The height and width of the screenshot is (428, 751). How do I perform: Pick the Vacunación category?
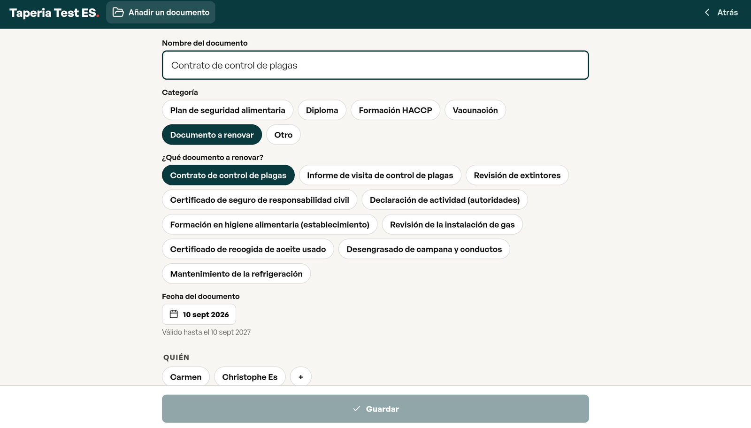coord(475,110)
